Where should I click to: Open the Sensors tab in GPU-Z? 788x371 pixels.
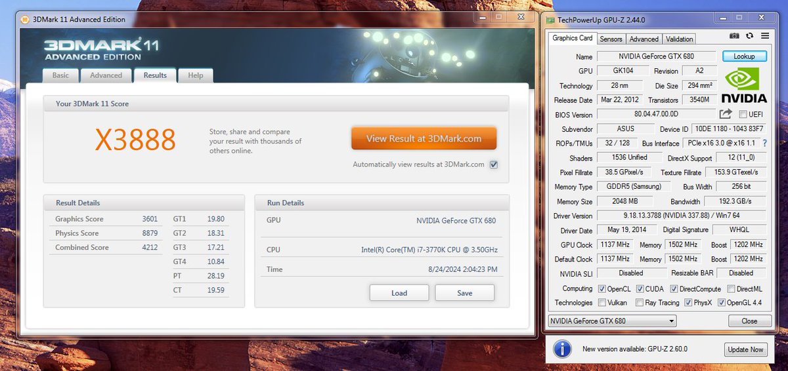pyautogui.click(x=611, y=39)
